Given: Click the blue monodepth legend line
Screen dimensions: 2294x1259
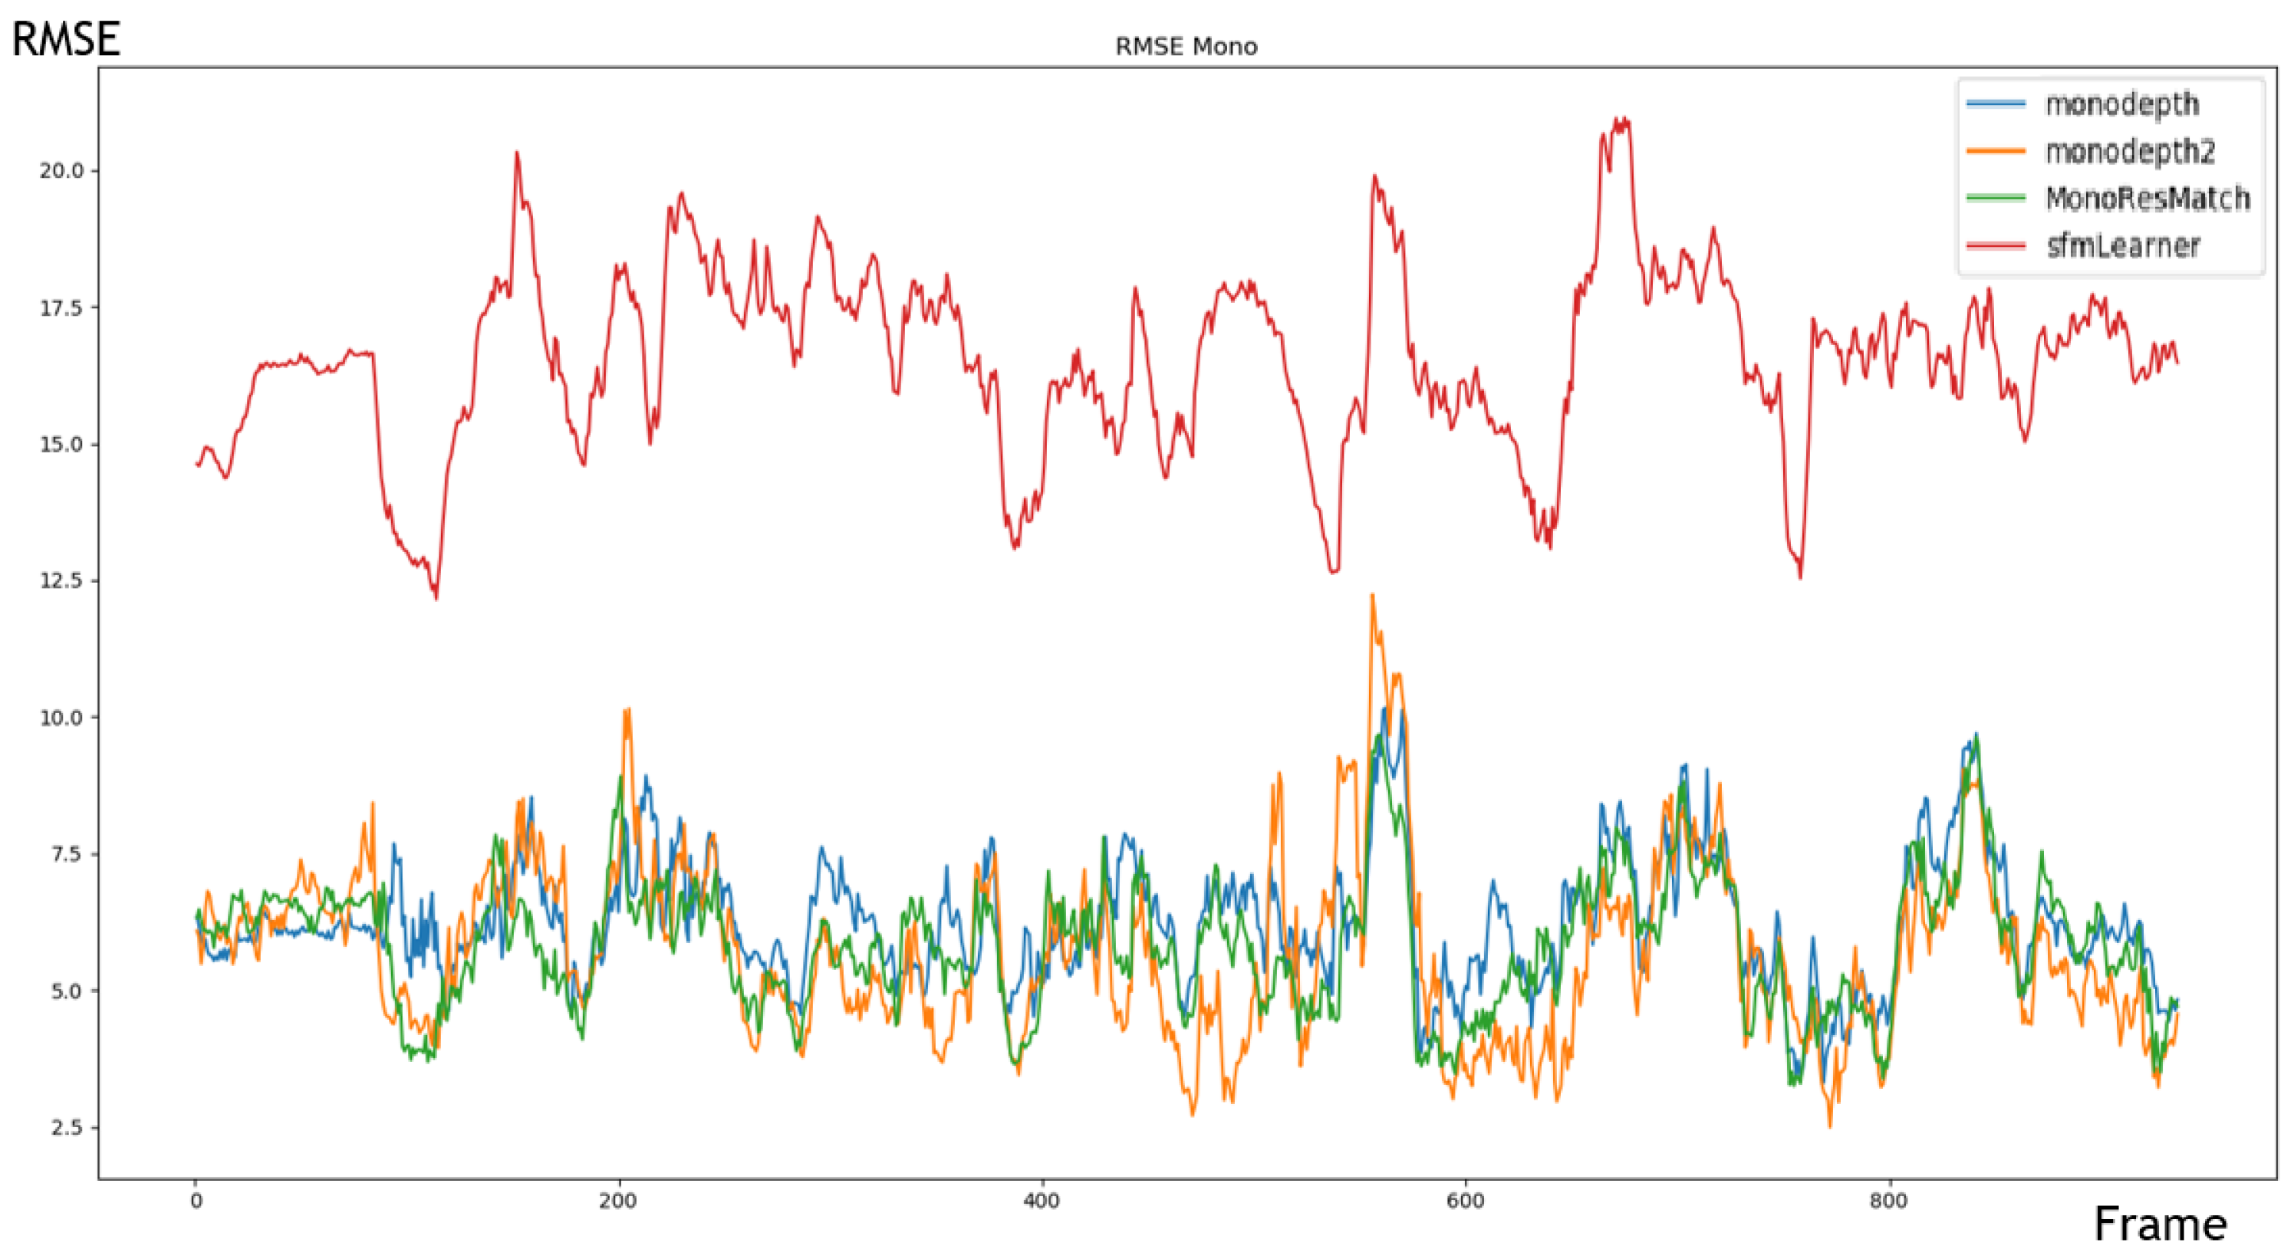Looking at the screenshot, I should pos(1995,104).
